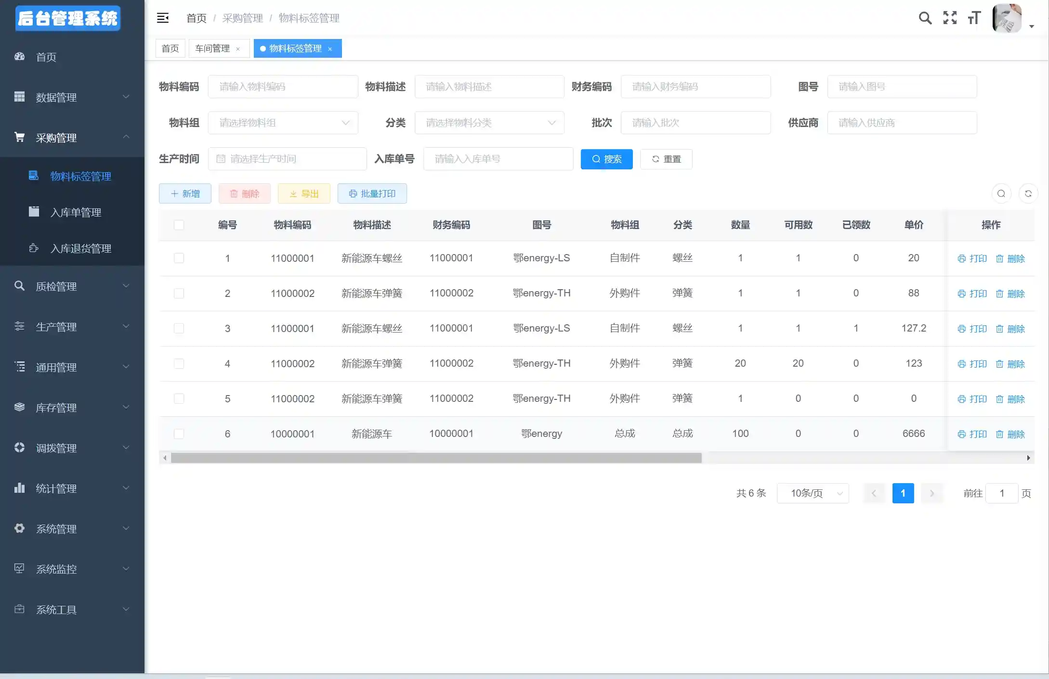
Task: Switch to the 首页 tab
Action: click(170, 49)
